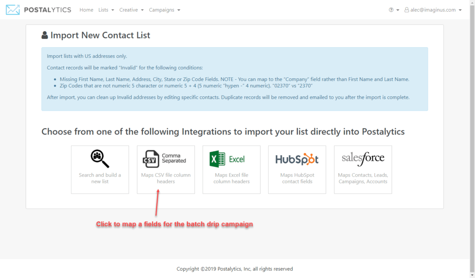Select the magnifying glass search list icon

coord(100,158)
